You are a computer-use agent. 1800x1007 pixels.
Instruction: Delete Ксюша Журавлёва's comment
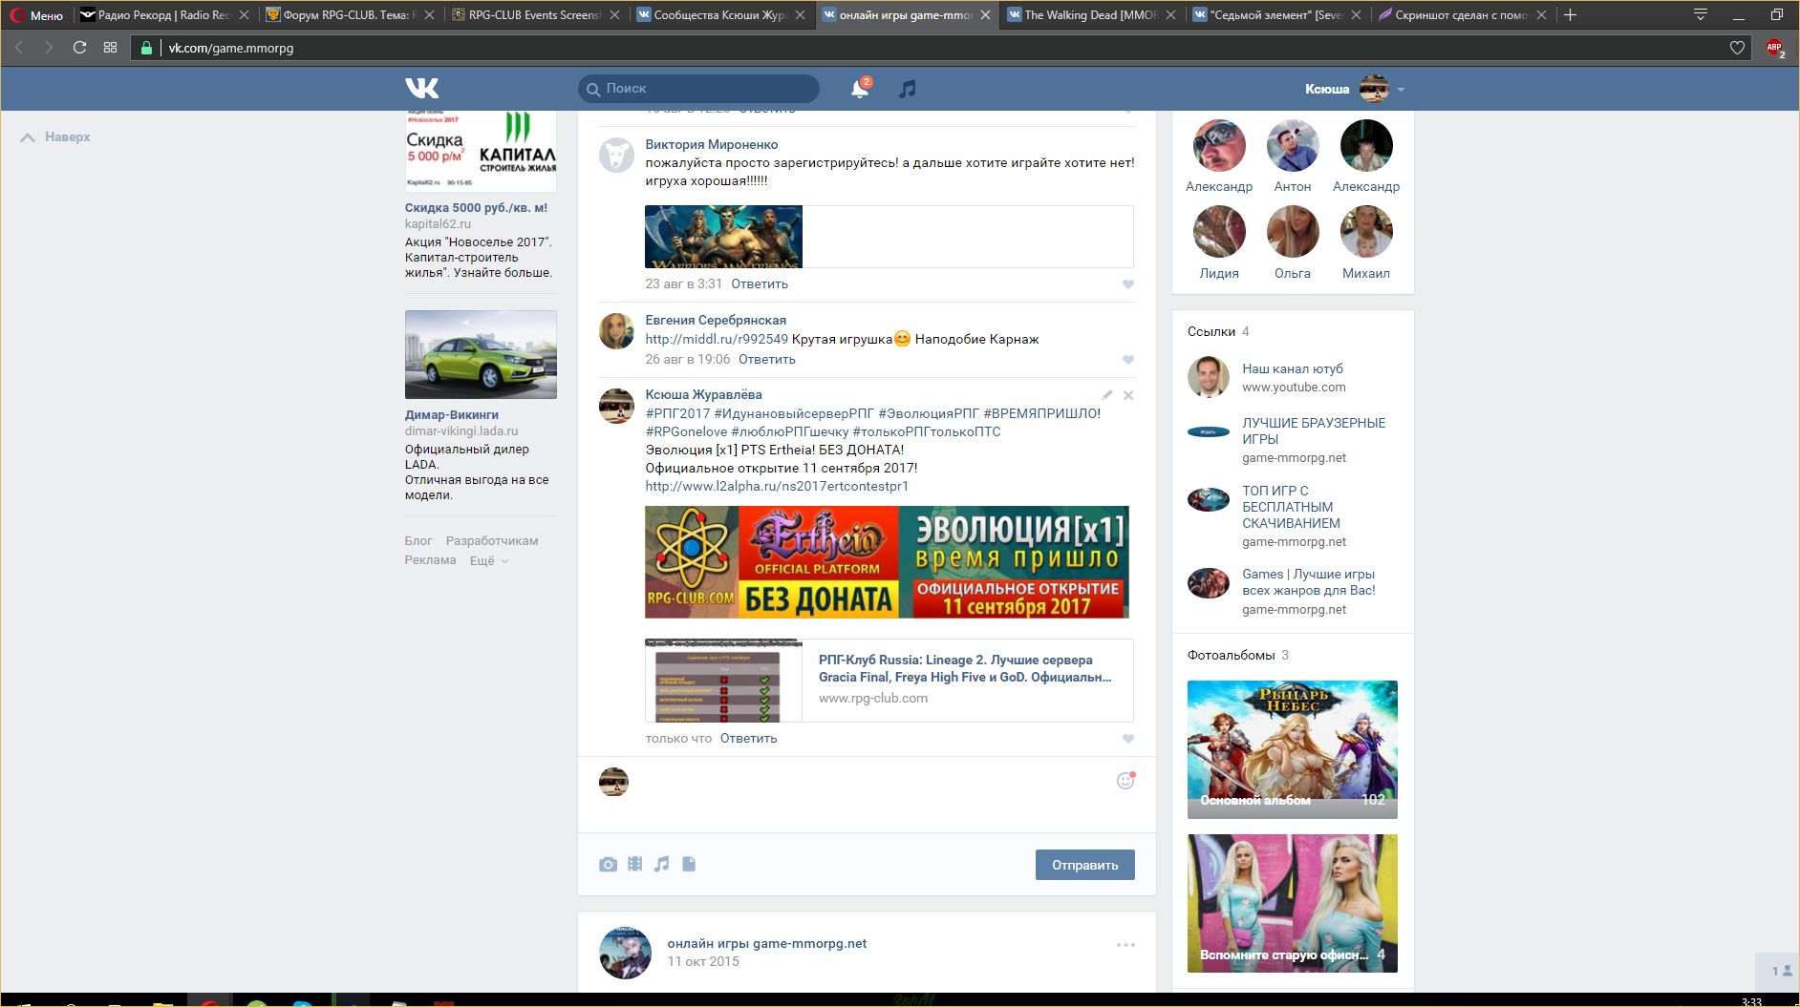[x=1128, y=395]
